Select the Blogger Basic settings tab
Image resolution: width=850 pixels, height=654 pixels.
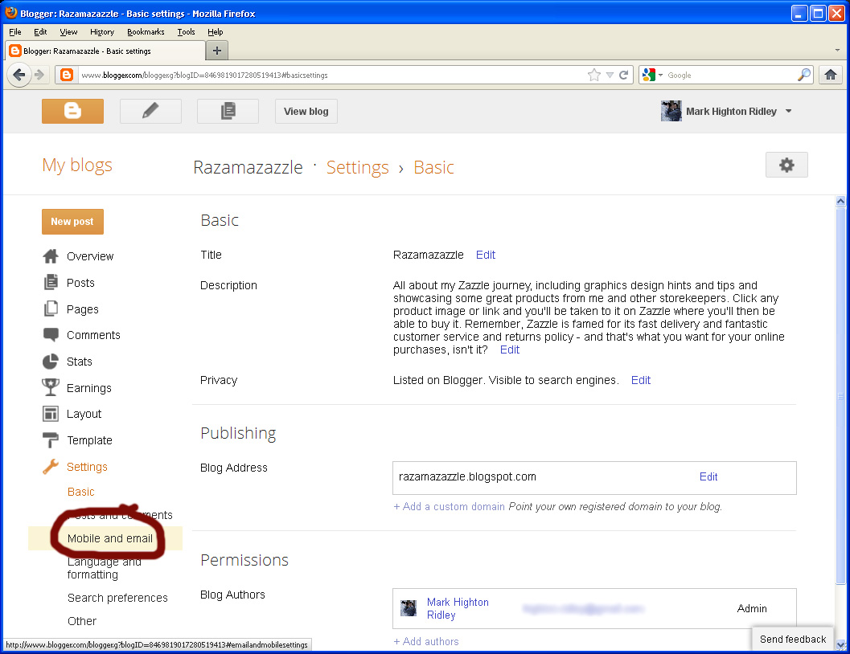[x=105, y=51]
